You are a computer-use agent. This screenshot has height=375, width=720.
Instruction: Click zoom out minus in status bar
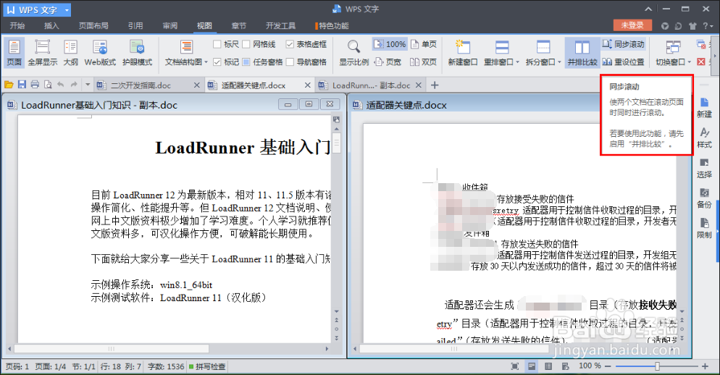(608, 366)
